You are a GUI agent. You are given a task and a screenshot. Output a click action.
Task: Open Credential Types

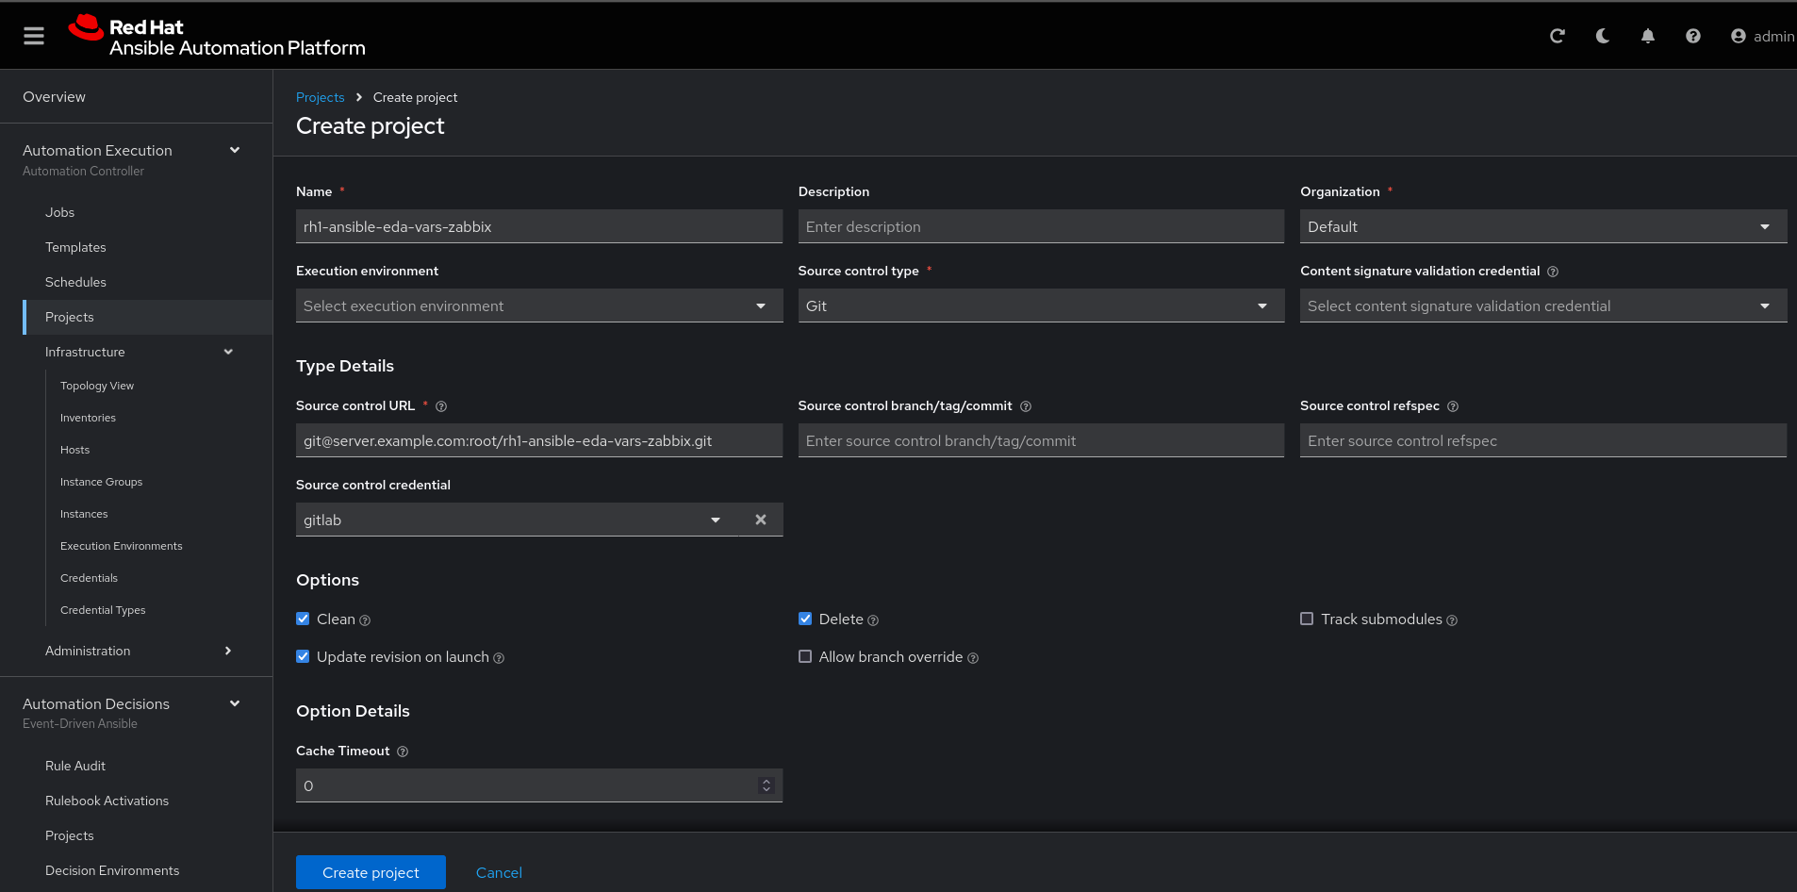click(x=103, y=610)
